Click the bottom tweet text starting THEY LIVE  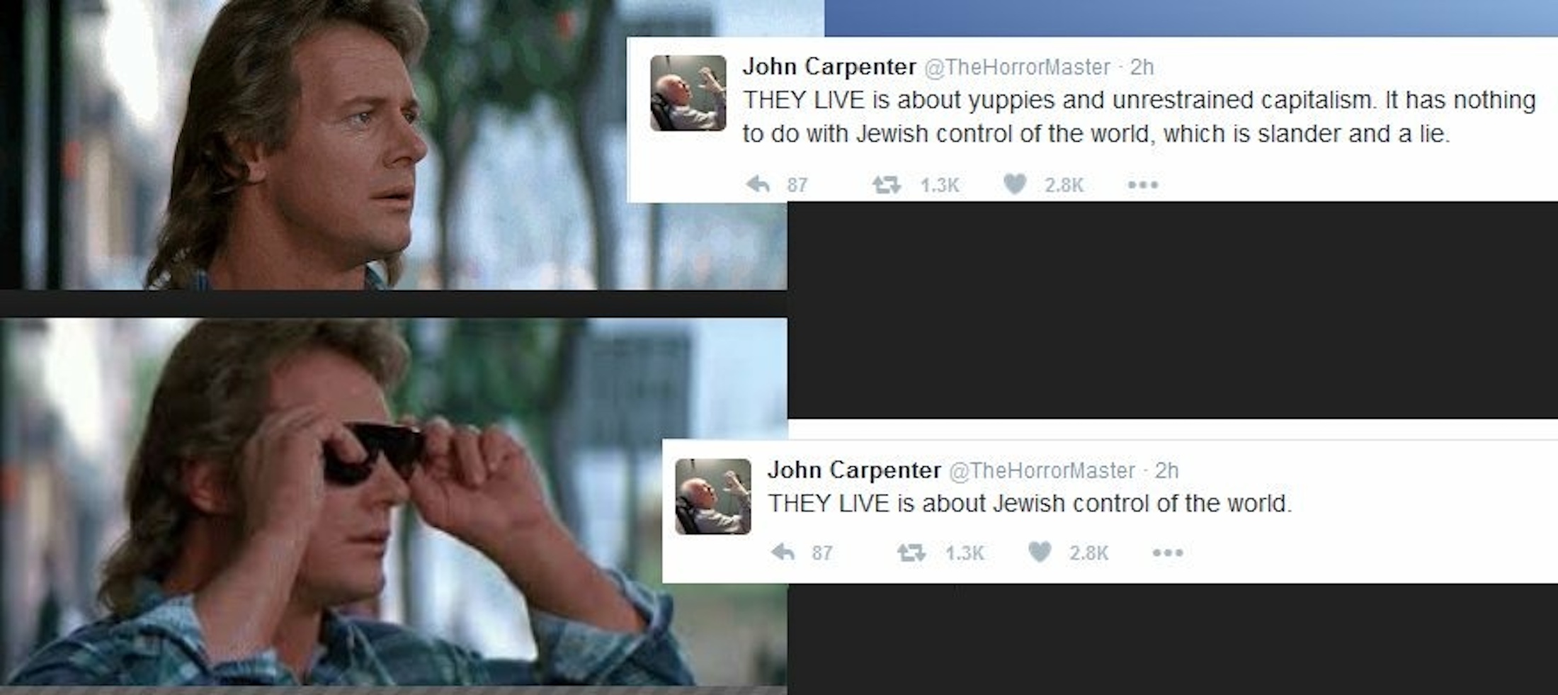1030,504
